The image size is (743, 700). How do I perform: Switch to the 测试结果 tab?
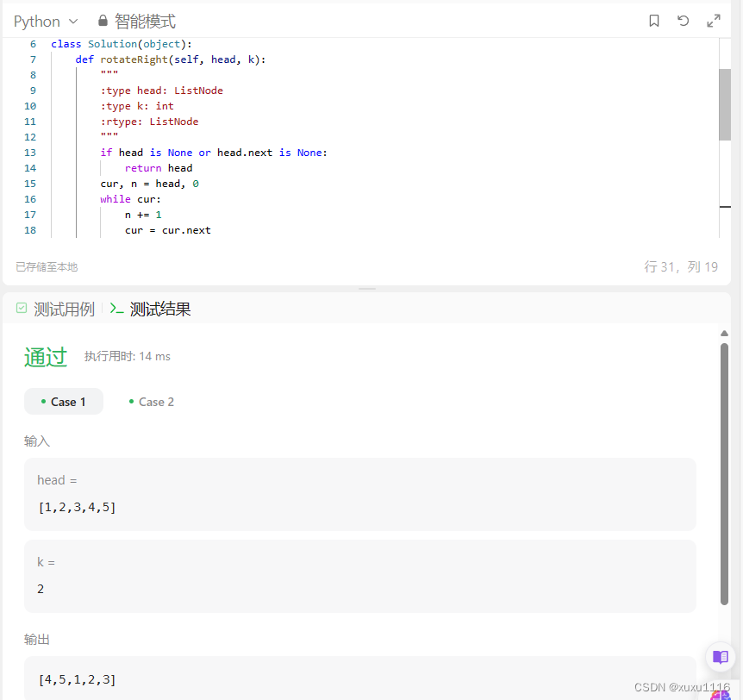point(160,309)
